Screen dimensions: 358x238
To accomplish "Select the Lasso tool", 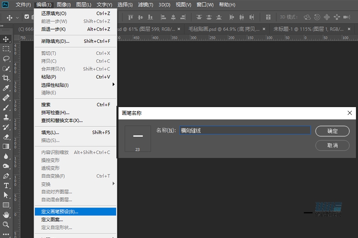I will tap(6, 59).
